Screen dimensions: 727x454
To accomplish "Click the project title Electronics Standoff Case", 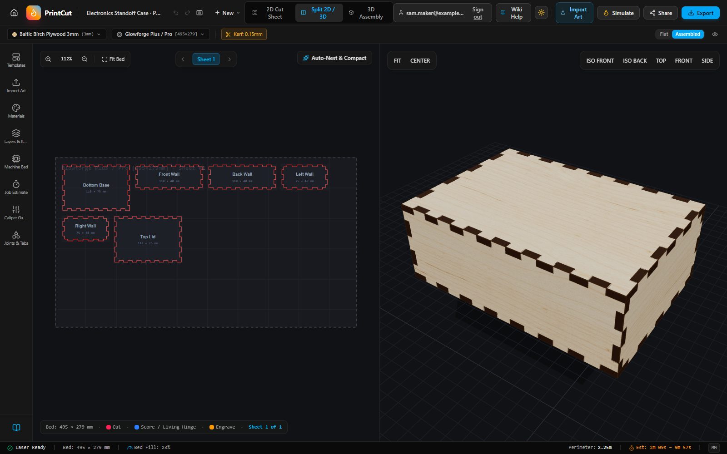I will coord(124,13).
